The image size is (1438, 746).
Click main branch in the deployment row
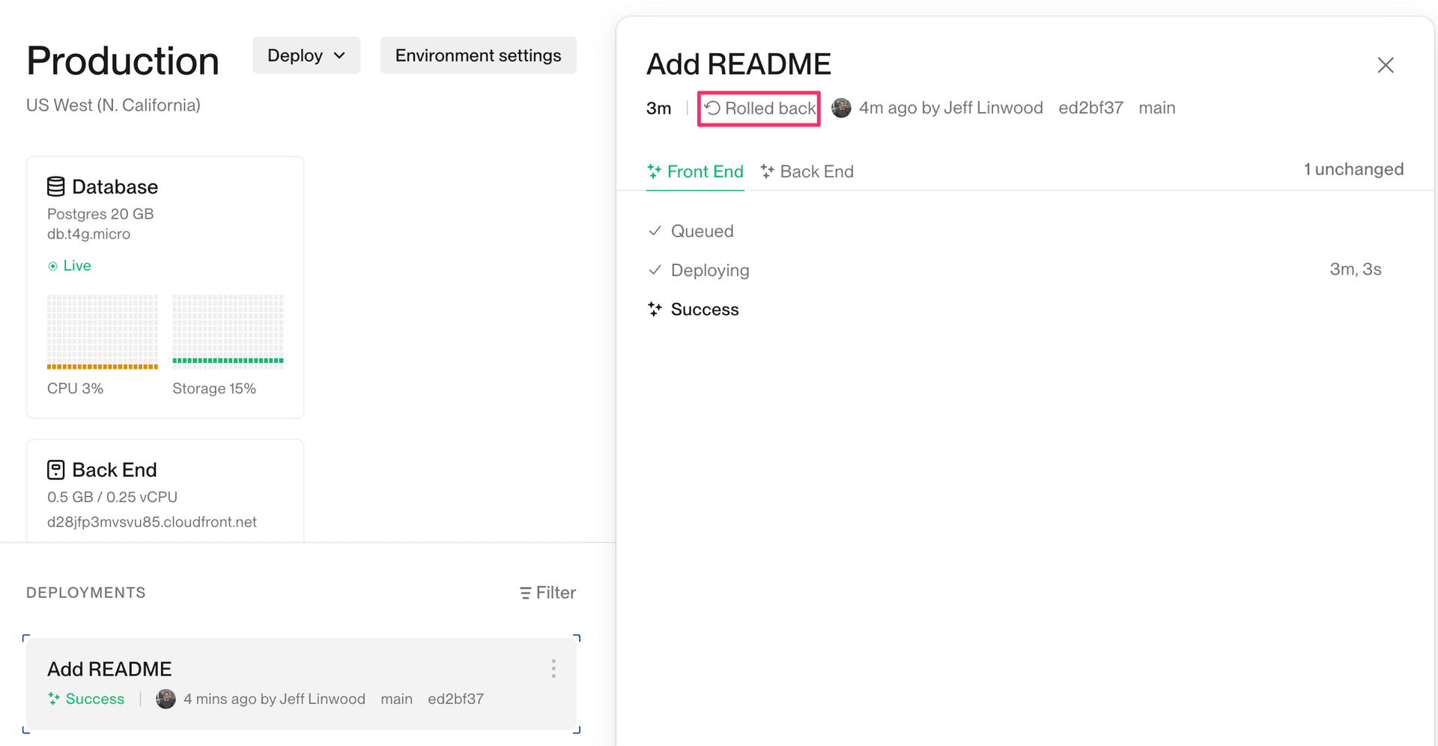(x=396, y=699)
